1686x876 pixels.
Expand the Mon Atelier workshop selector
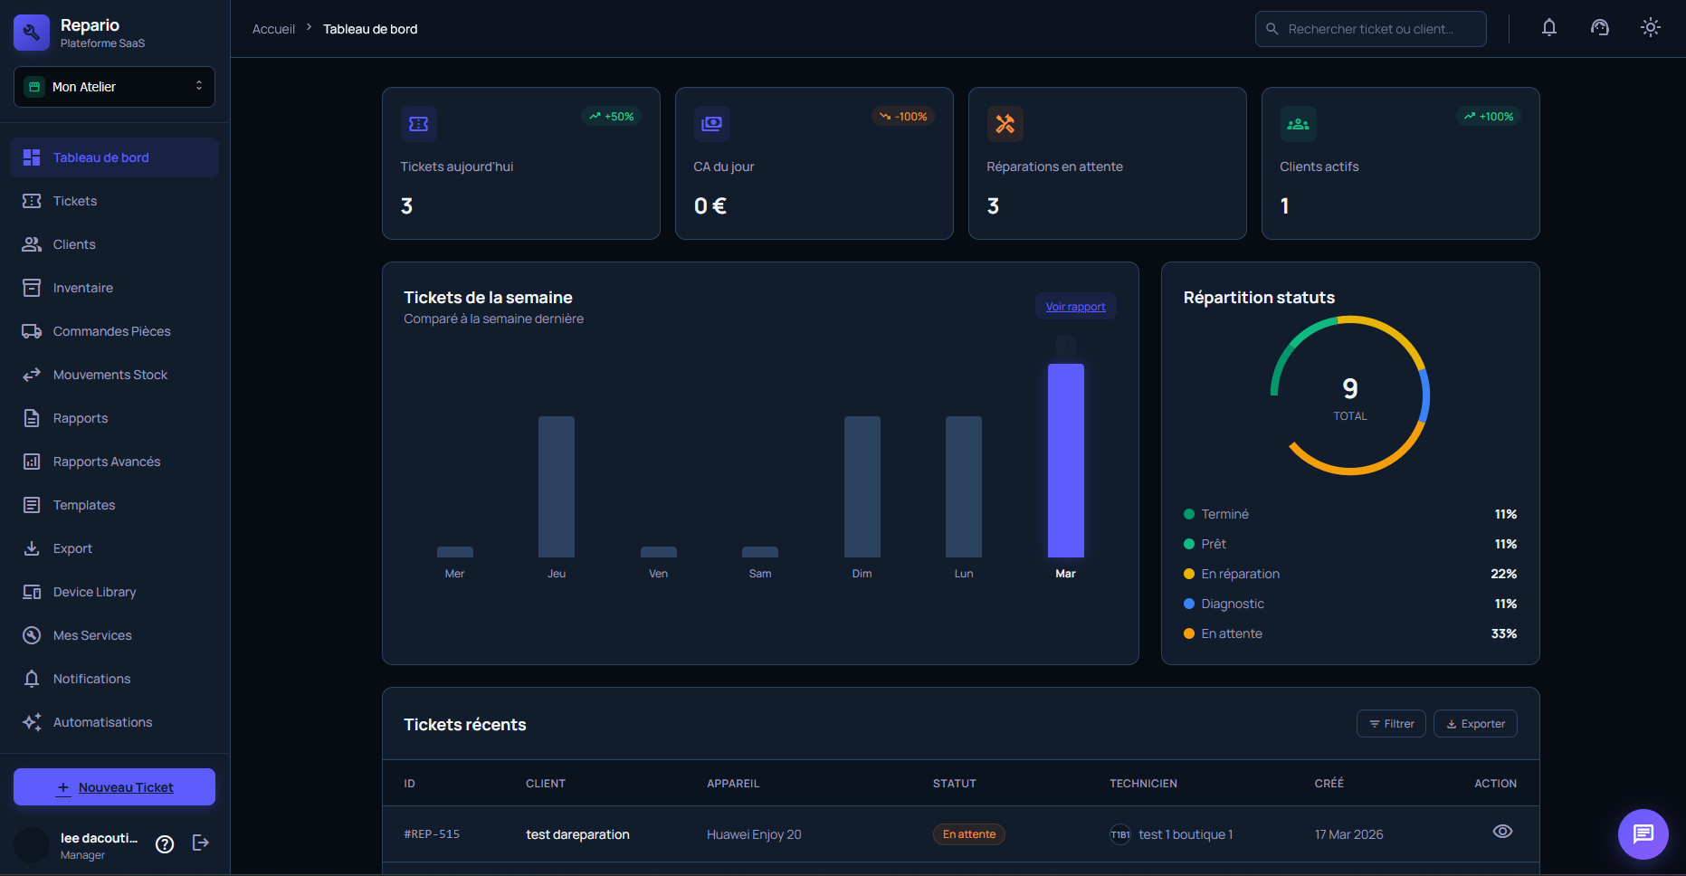114,87
